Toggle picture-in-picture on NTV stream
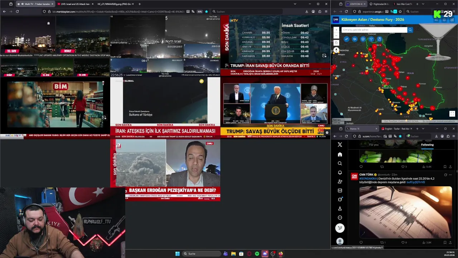 [x=324, y=56]
